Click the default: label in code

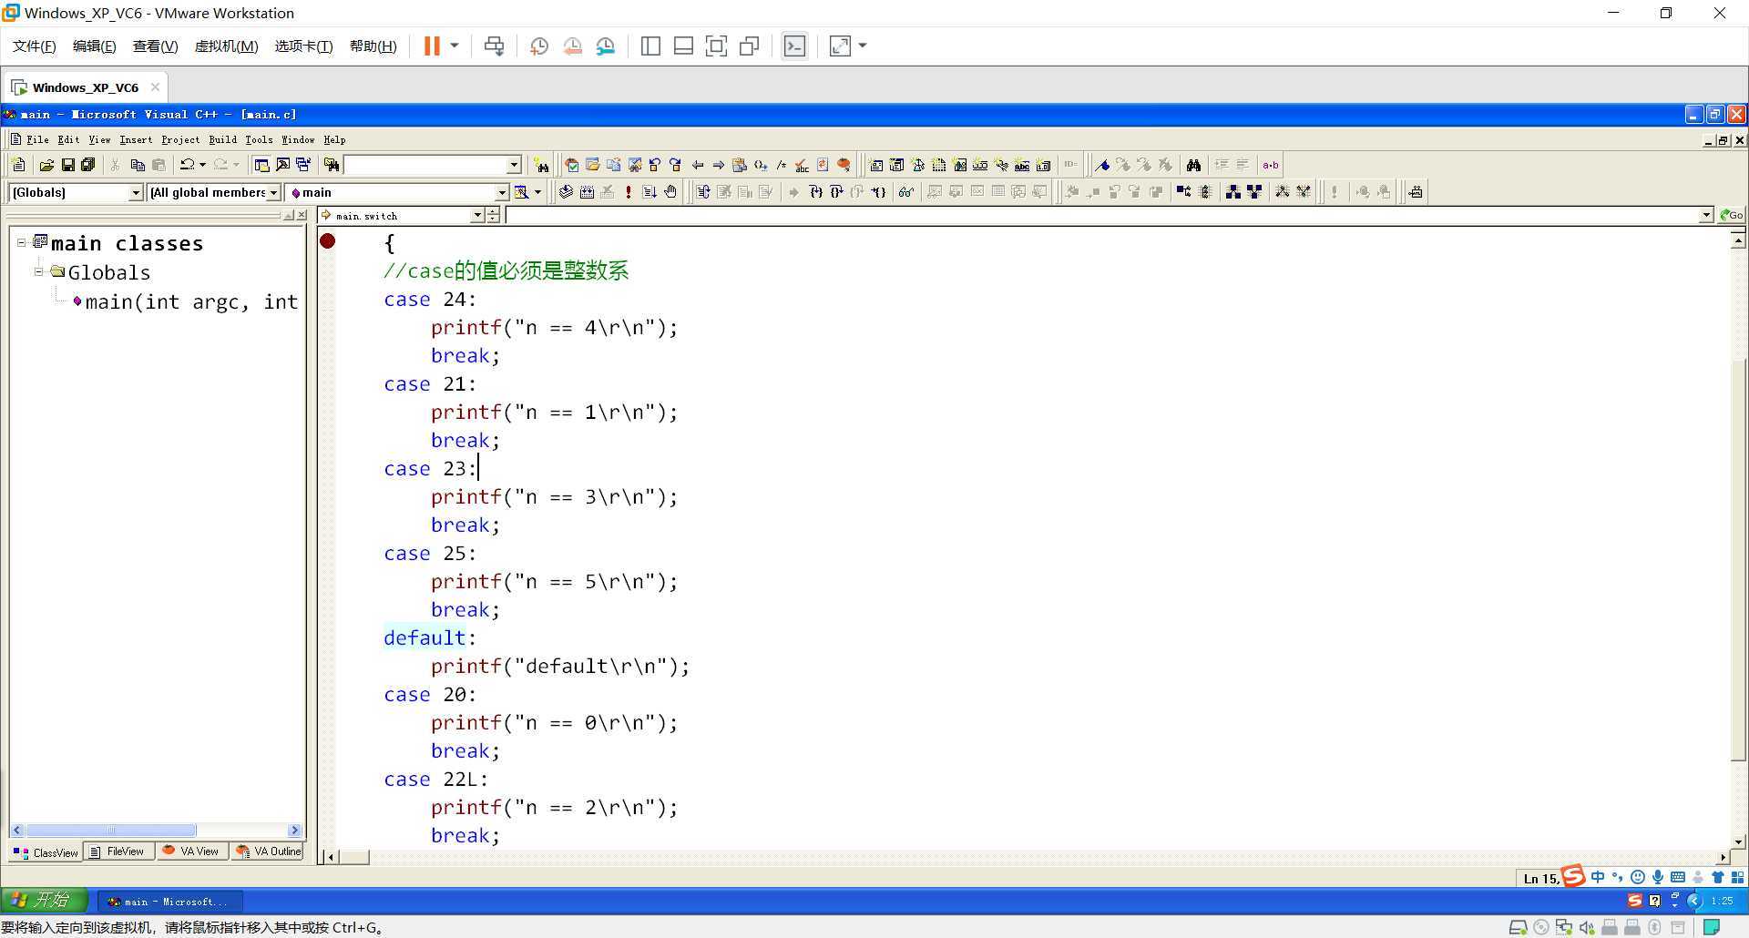coord(429,637)
